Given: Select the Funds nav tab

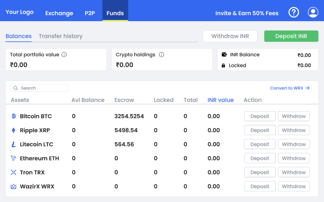Looking at the screenshot, I should coord(115,11).
